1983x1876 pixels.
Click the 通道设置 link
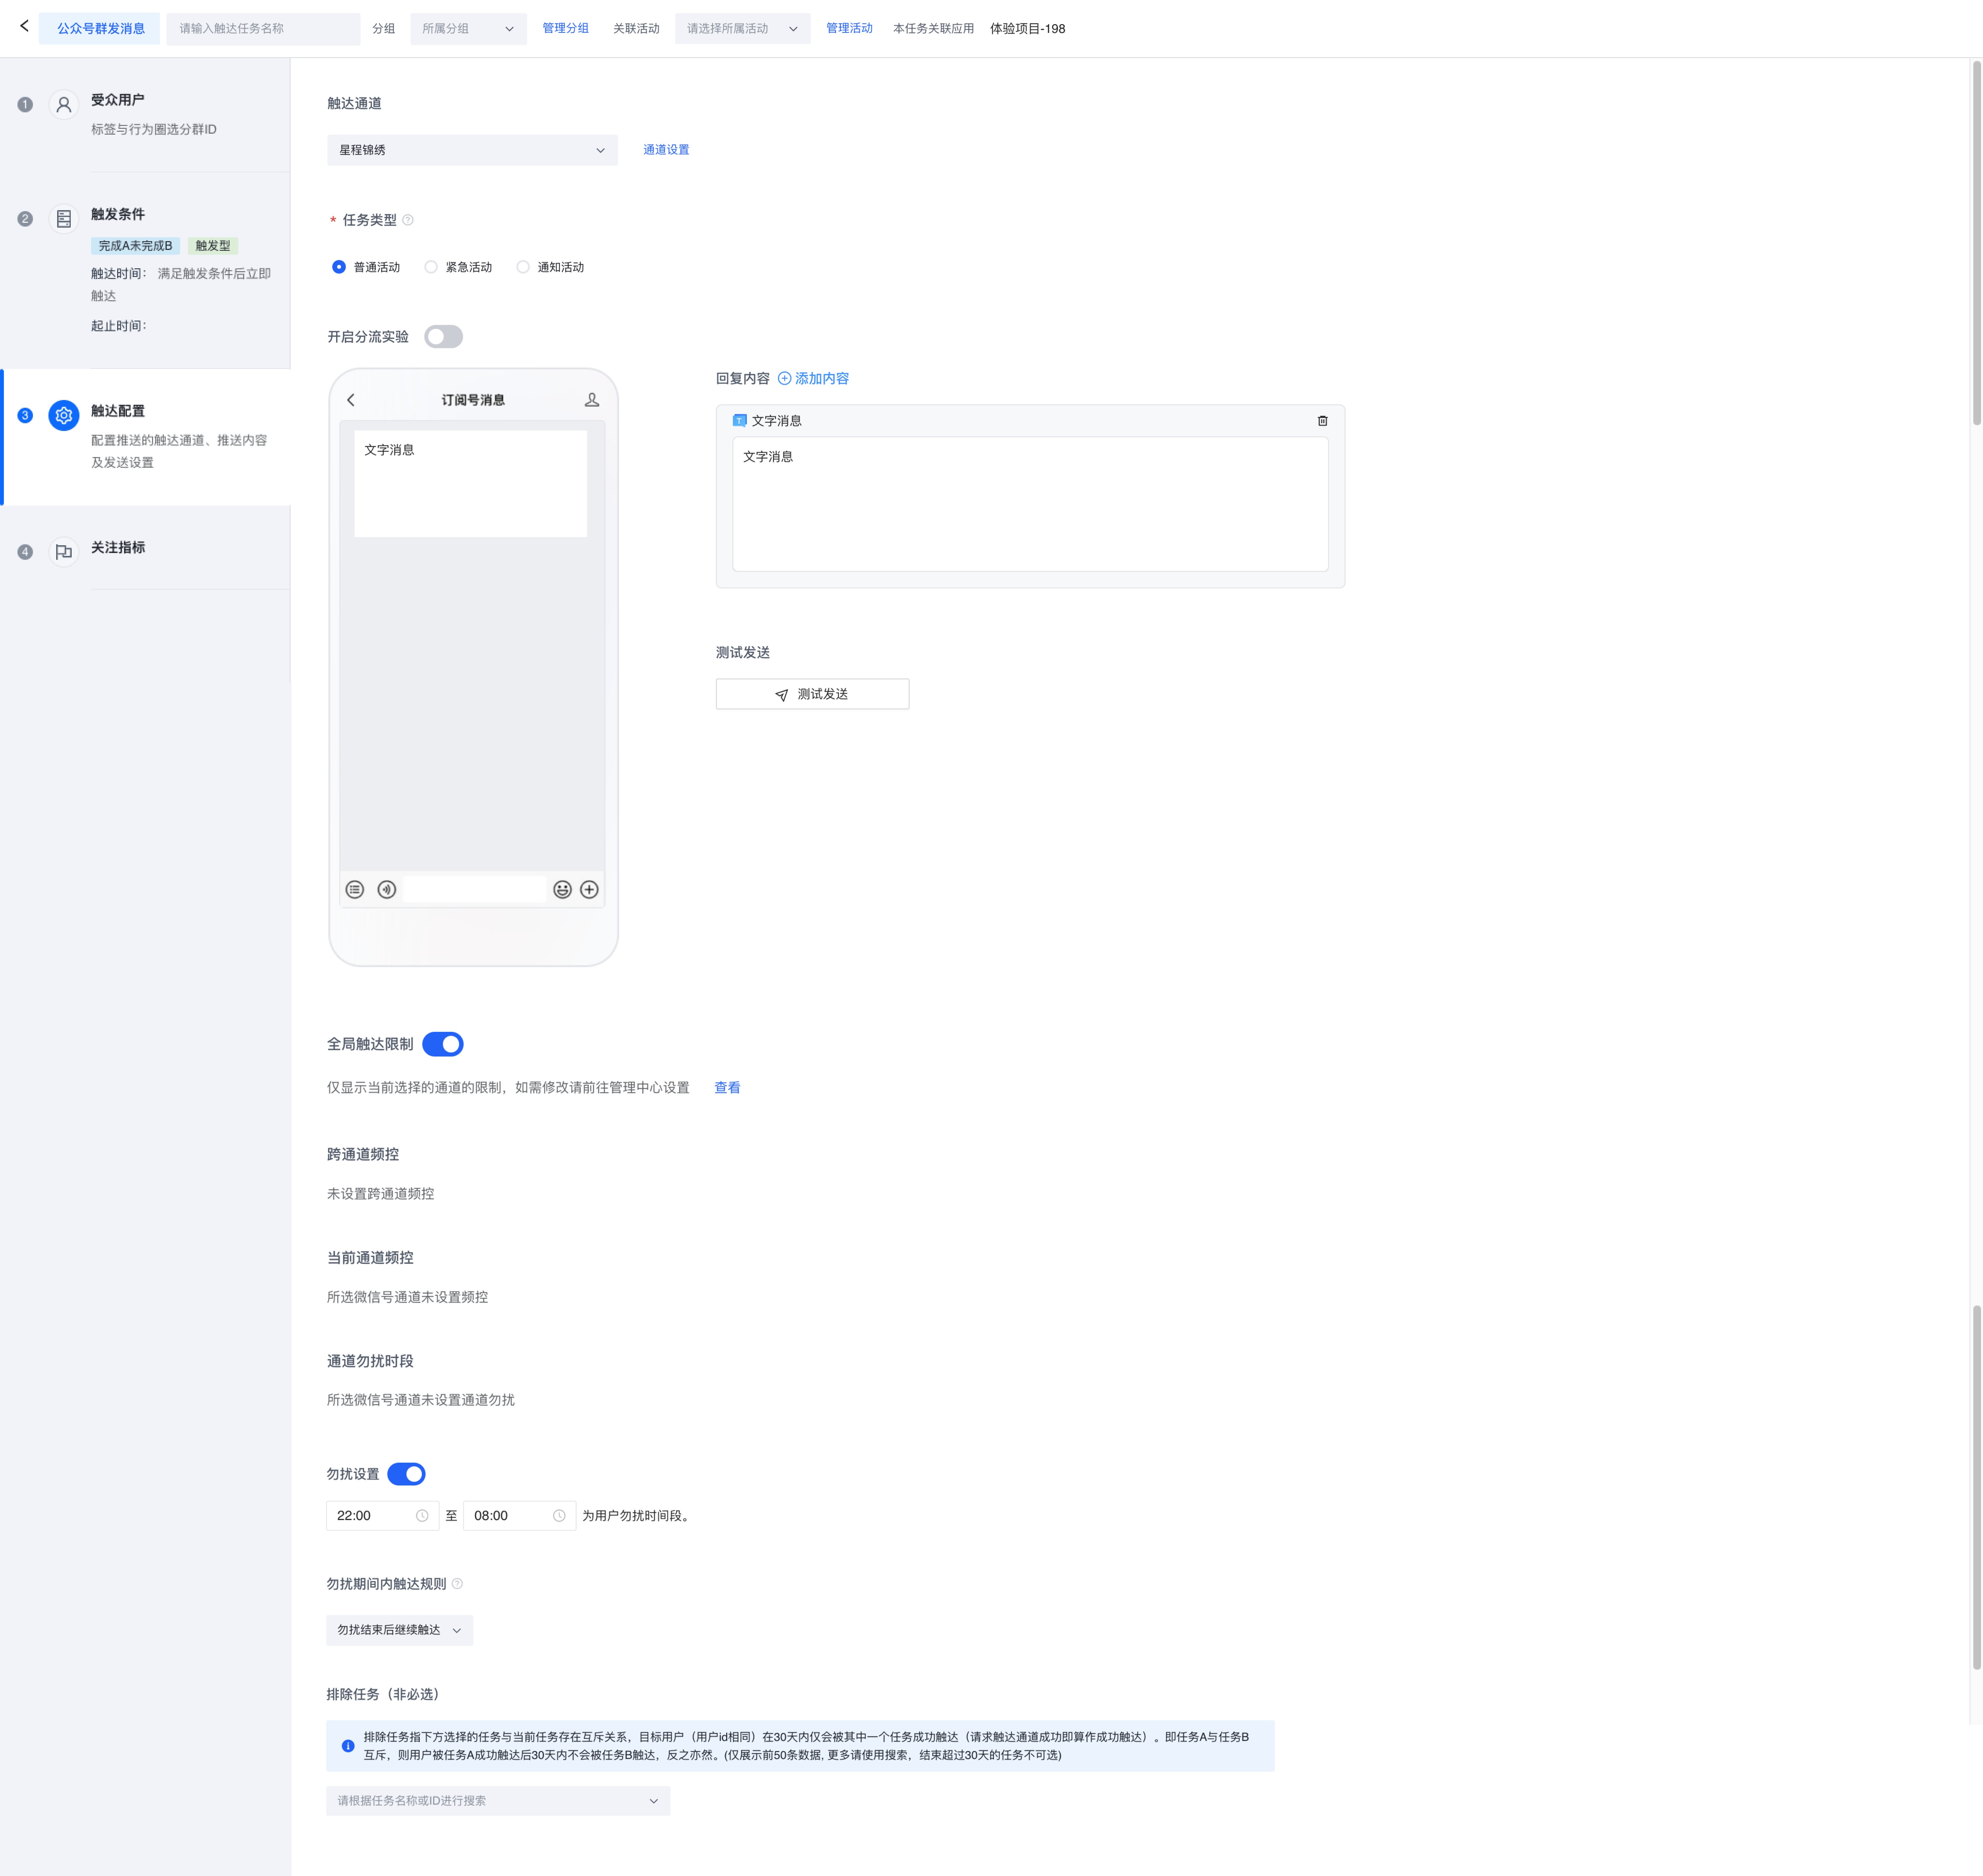[x=666, y=150]
